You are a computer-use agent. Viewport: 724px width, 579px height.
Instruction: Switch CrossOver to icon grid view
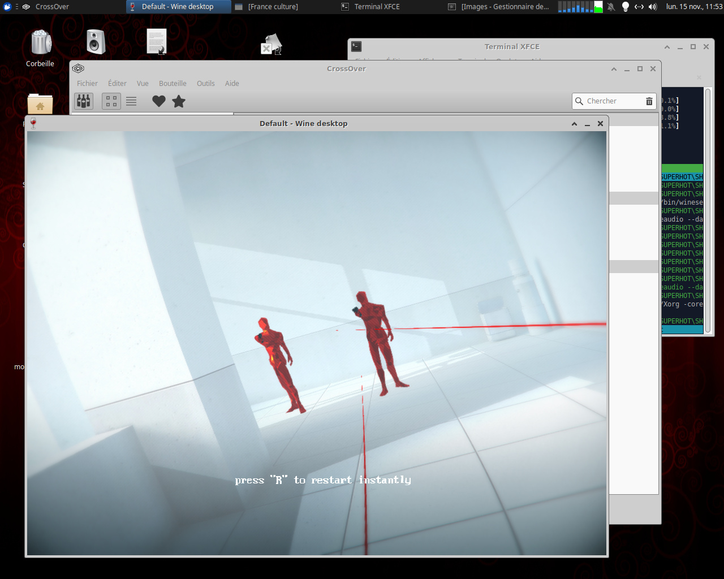coord(111,101)
